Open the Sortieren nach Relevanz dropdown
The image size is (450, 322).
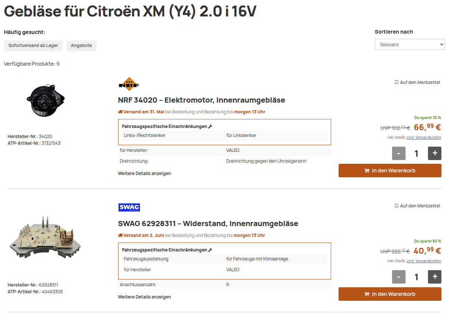coord(410,44)
